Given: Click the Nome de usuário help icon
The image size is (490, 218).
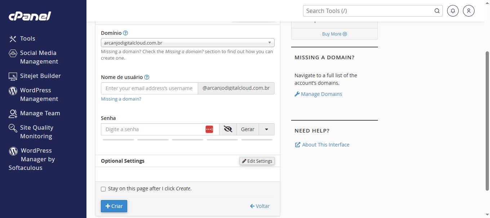Looking at the screenshot, I should pyautogui.click(x=147, y=77).
